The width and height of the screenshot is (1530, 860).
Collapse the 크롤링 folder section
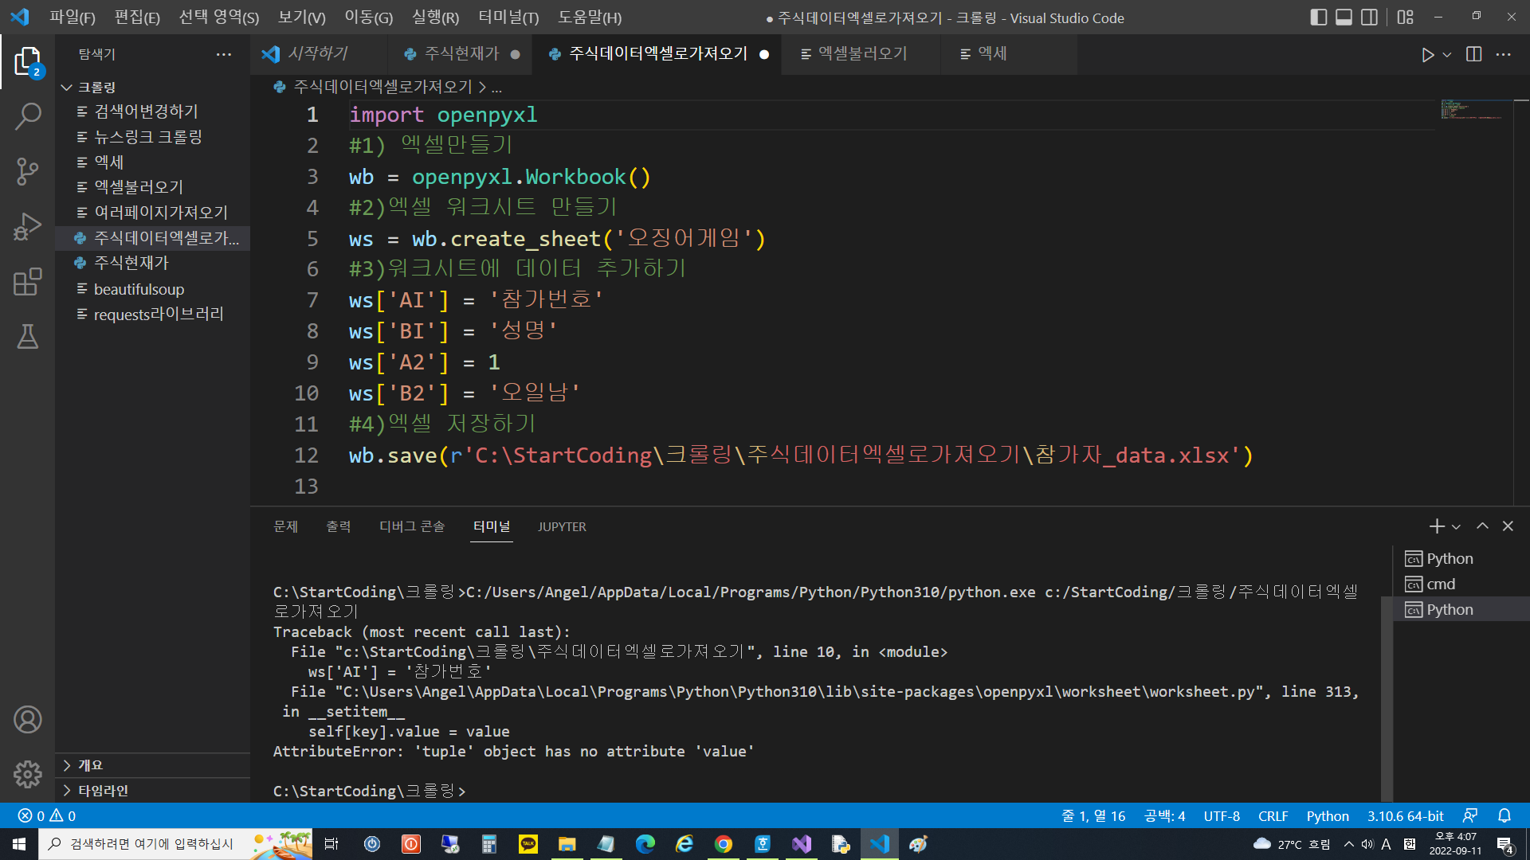152,87
